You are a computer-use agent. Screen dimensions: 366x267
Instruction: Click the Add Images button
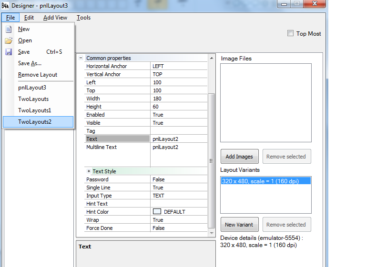pyautogui.click(x=240, y=157)
